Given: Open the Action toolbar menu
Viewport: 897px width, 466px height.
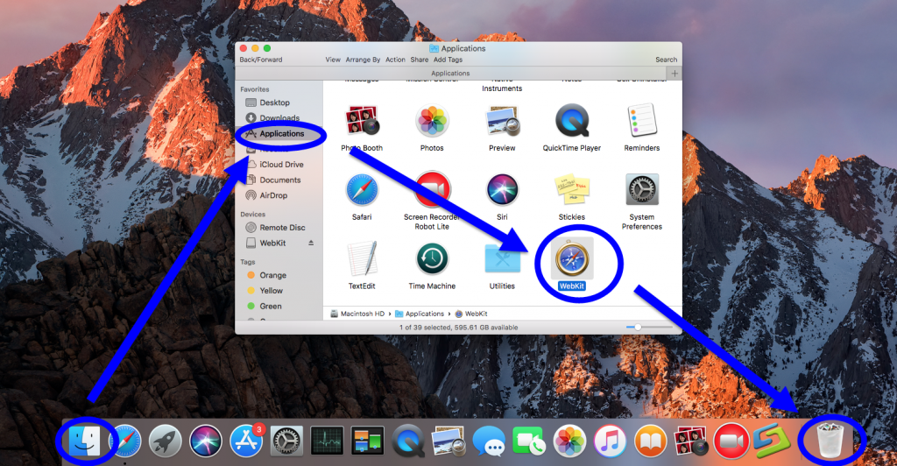Looking at the screenshot, I should point(395,60).
